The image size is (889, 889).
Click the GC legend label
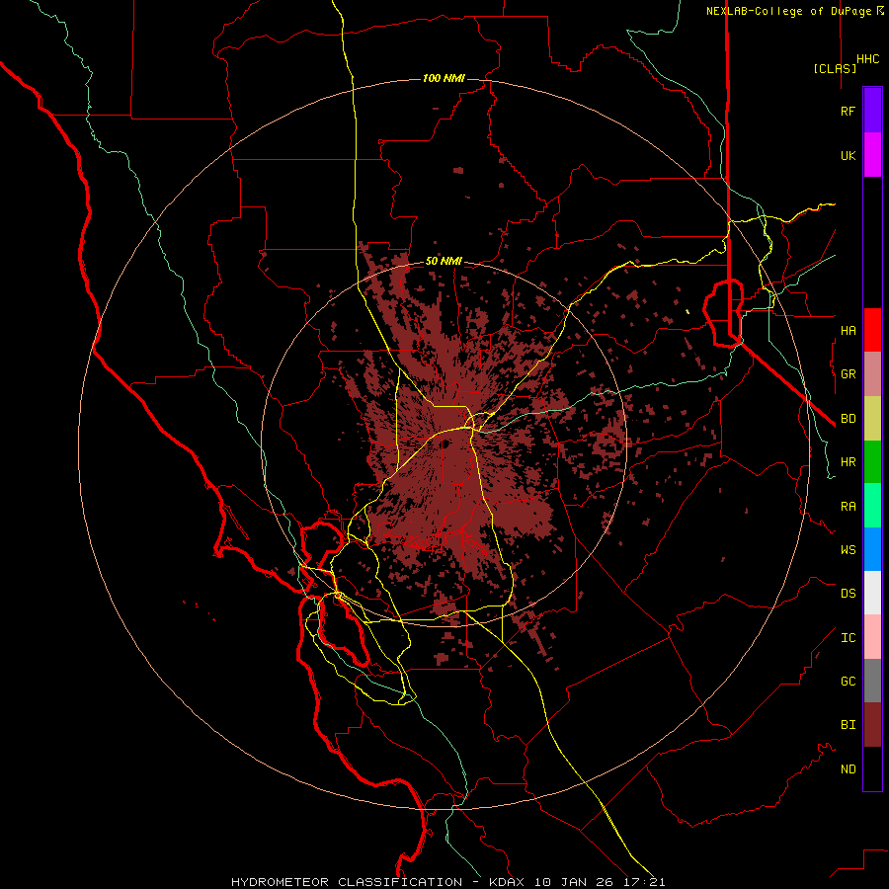click(x=848, y=682)
